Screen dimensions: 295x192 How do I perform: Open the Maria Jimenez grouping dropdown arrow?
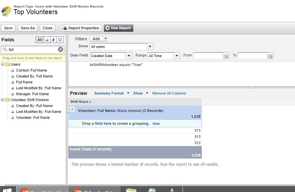coord(72,109)
